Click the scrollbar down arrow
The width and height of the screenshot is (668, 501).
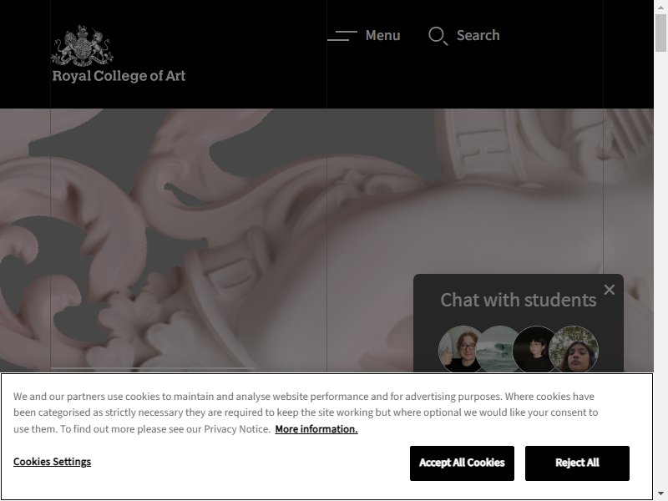(x=660, y=494)
